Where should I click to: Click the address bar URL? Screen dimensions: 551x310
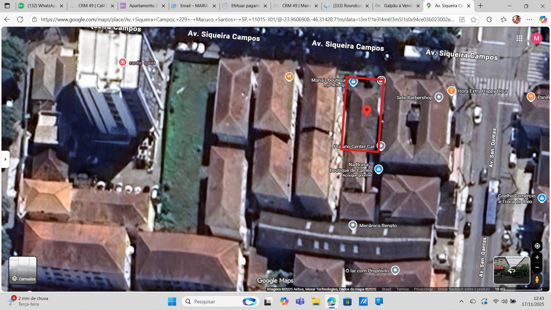point(247,20)
